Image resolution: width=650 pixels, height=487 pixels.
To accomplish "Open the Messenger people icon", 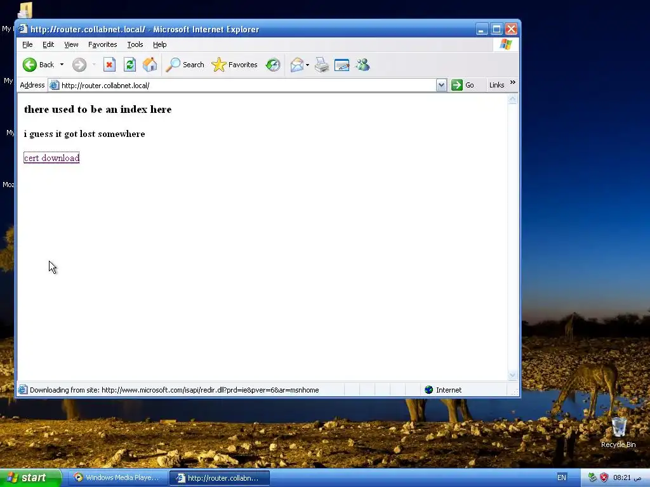I will coord(362,65).
